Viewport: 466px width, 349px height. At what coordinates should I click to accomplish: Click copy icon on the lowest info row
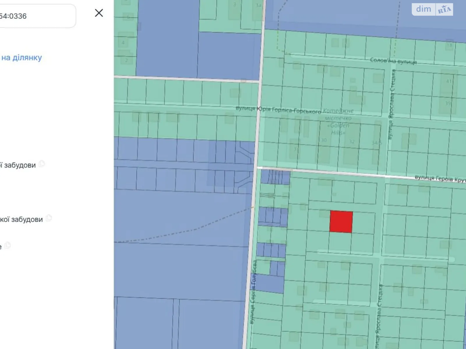click(x=8, y=245)
